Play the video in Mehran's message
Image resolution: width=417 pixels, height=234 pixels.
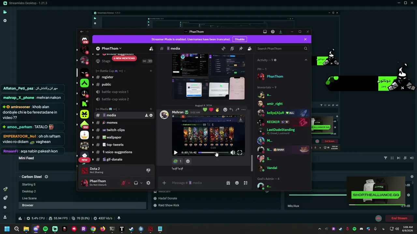click(176, 152)
